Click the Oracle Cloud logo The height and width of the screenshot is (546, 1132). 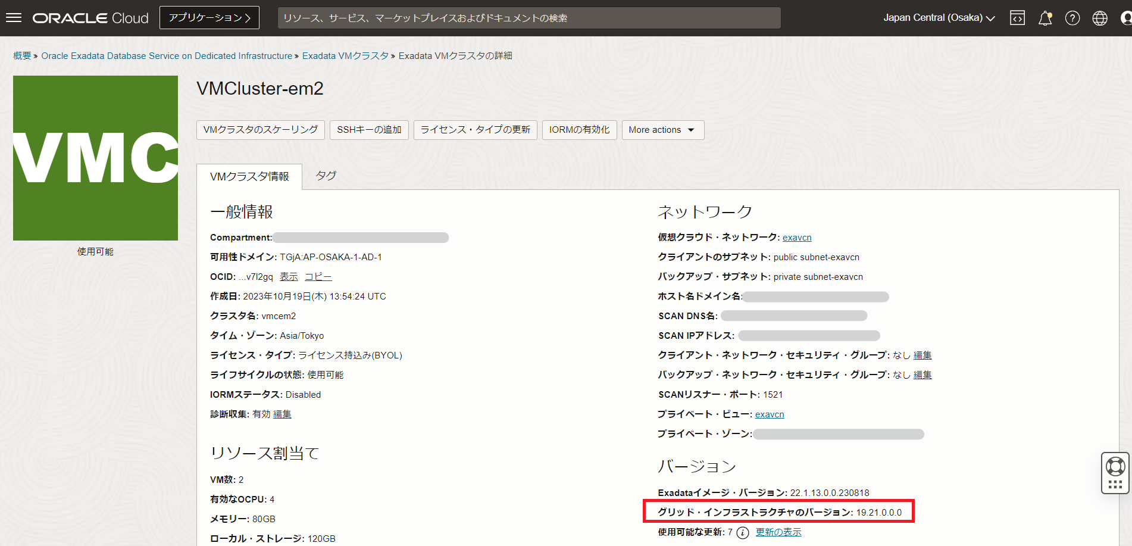(x=90, y=18)
